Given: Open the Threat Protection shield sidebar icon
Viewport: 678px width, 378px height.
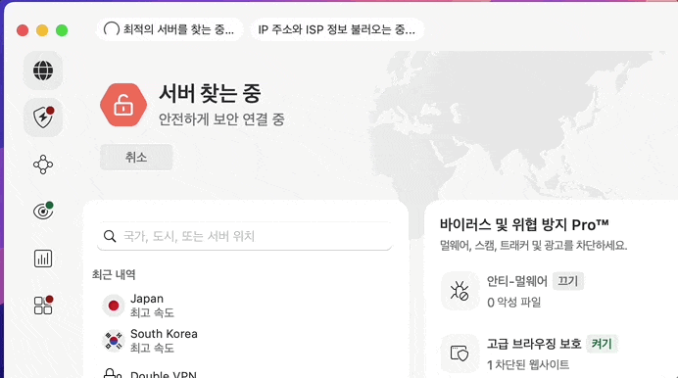Looking at the screenshot, I should pos(43,118).
